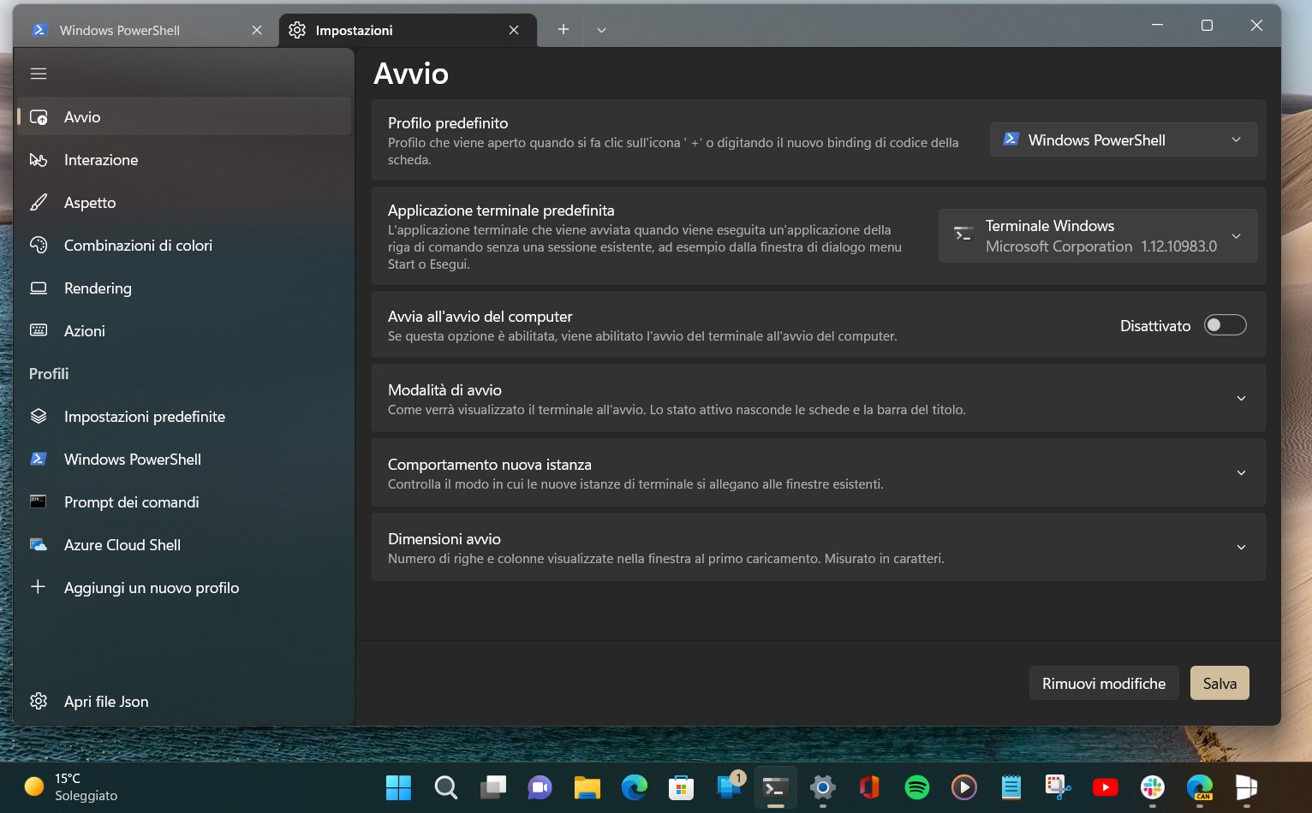1312x813 pixels.
Task: Open Slack from the taskbar
Action: [1152, 787]
